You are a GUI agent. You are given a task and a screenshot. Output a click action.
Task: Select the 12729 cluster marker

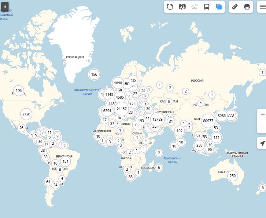157,119
